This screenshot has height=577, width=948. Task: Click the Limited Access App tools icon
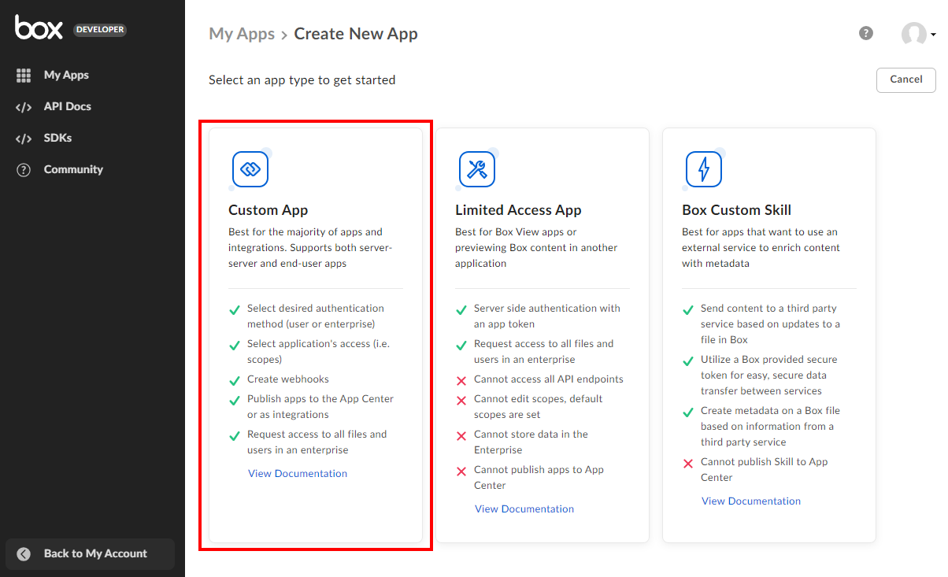tap(477, 169)
